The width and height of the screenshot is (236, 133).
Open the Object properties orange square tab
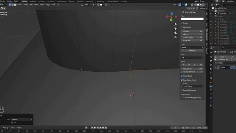click(x=211, y=82)
